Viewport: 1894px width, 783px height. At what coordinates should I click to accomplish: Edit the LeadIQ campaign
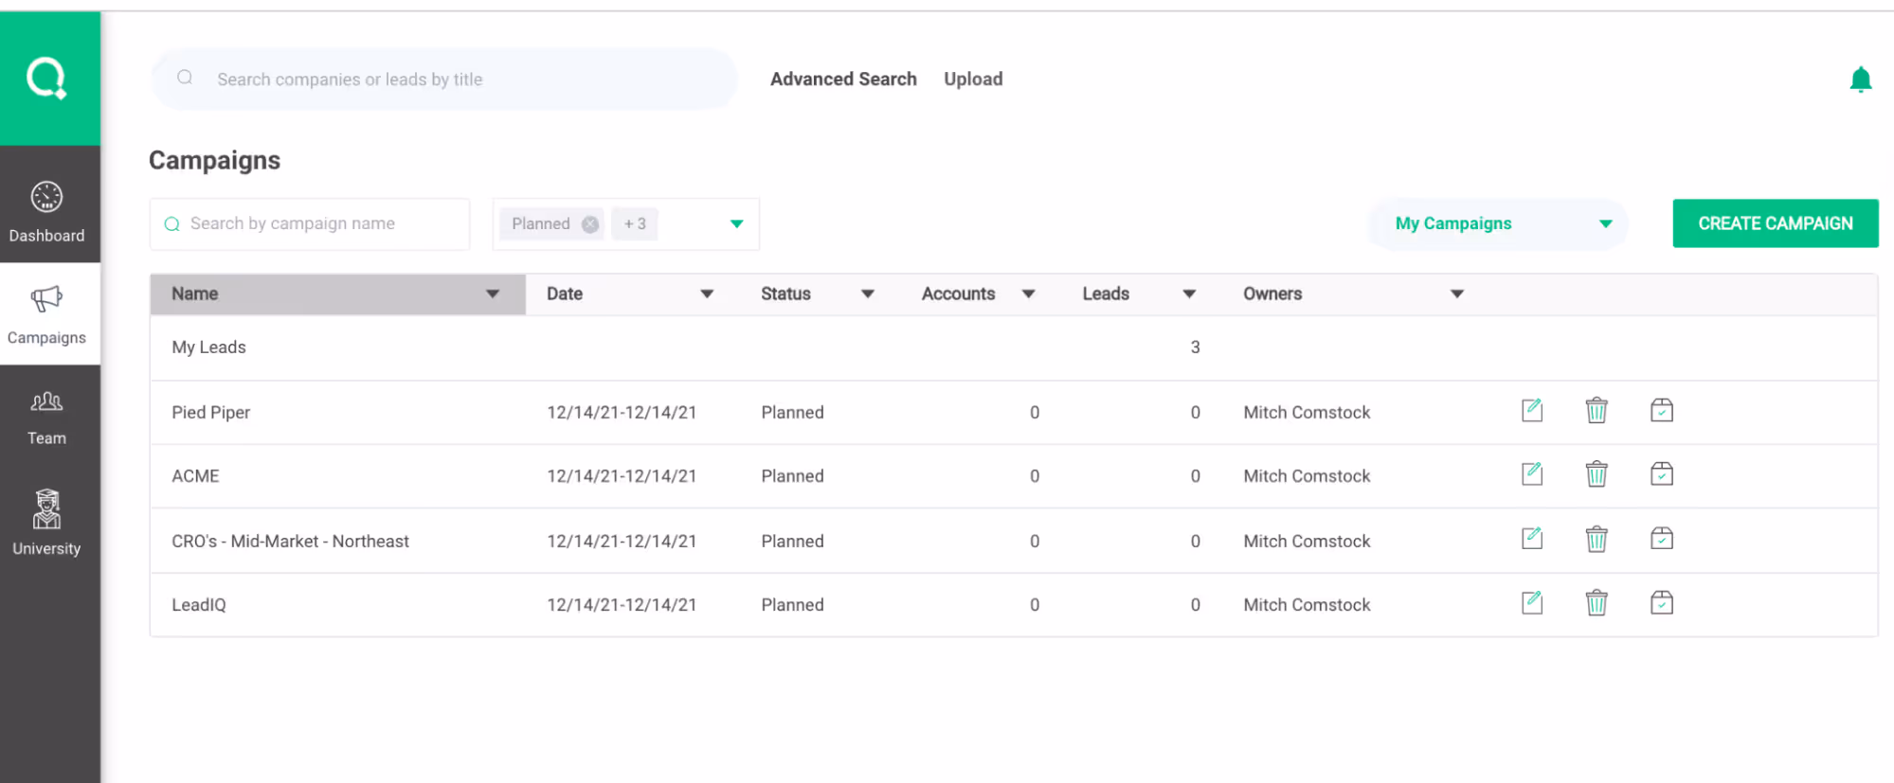pos(1531,602)
